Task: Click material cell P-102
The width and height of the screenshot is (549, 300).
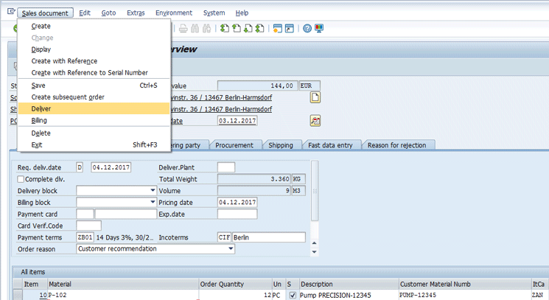Action: coord(123,295)
